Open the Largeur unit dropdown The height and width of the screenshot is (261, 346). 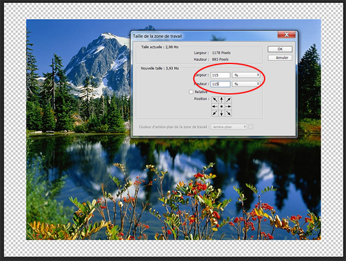pos(246,75)
